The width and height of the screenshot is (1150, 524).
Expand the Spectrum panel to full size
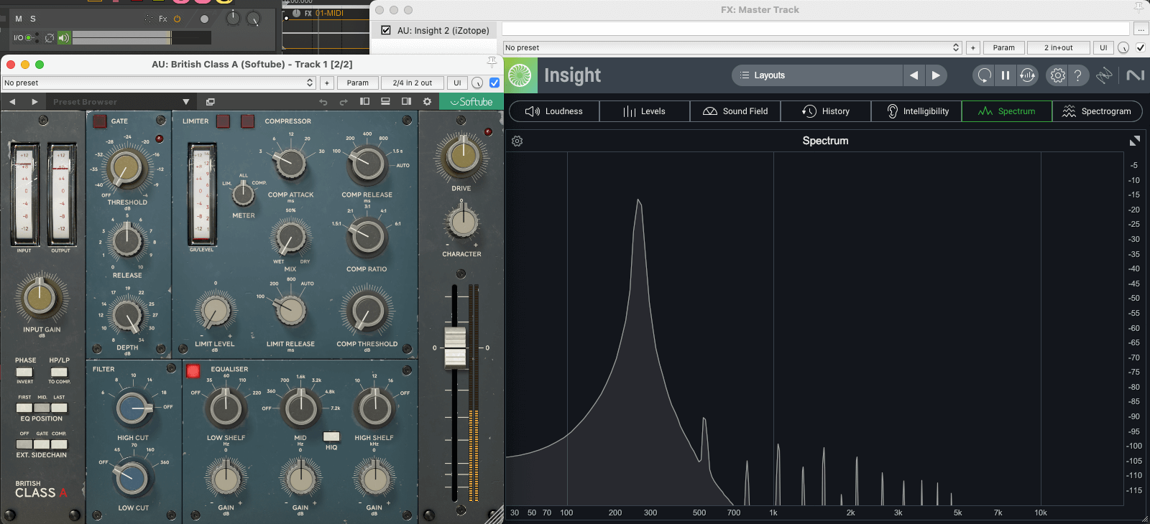pos(1134,141)
